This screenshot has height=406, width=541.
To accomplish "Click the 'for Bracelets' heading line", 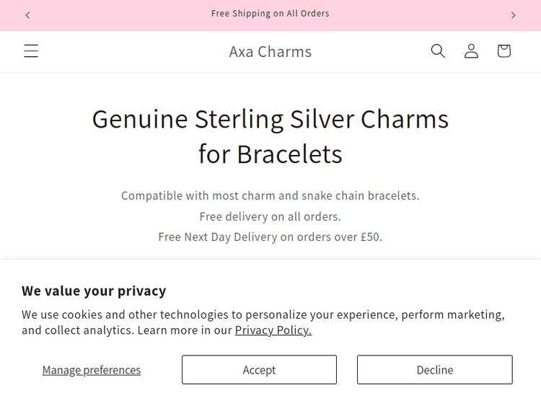I will pyautogui.click(x=270, y=154).
